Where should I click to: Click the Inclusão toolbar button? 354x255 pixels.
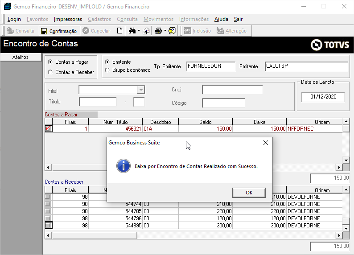[x=198, y=31]
